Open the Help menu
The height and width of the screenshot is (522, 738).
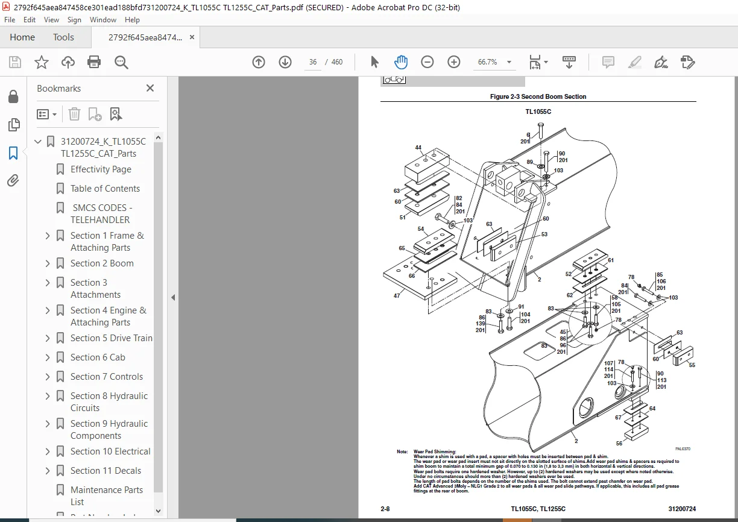pos(132,20)
